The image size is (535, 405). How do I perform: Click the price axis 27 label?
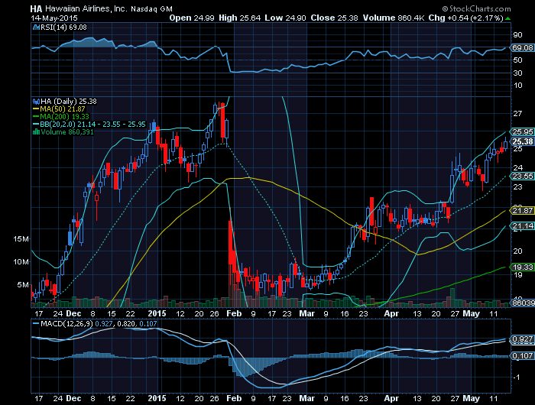pyautogui.click(x=517, y=114)
